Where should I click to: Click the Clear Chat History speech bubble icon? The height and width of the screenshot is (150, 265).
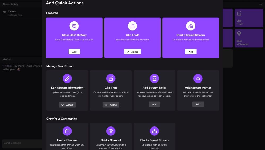[x=74, y=26]
